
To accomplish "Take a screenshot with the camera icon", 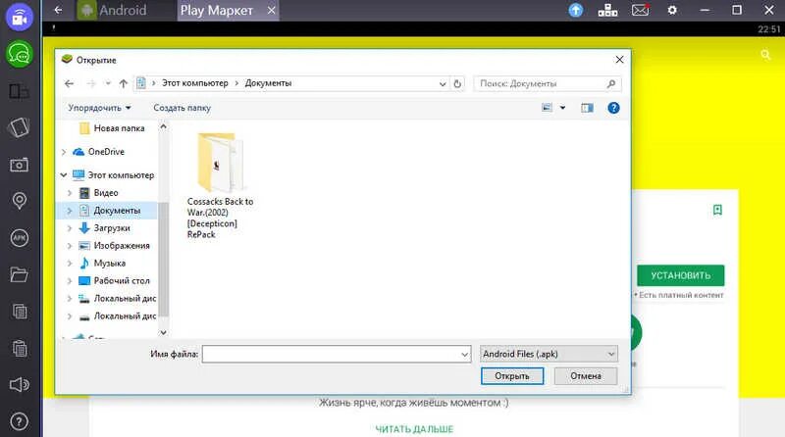I will [x=19, y=165].
